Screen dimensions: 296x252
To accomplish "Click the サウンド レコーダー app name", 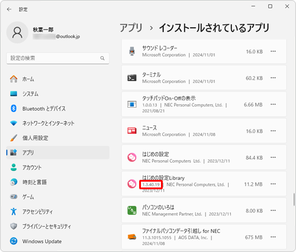I will coord(160,48).
